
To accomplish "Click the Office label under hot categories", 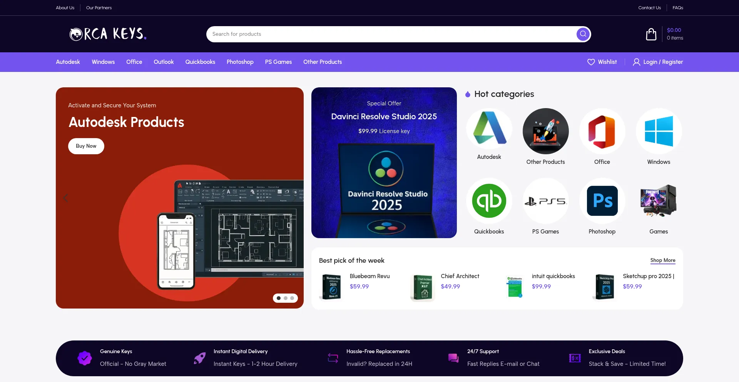I will (602, 162).
